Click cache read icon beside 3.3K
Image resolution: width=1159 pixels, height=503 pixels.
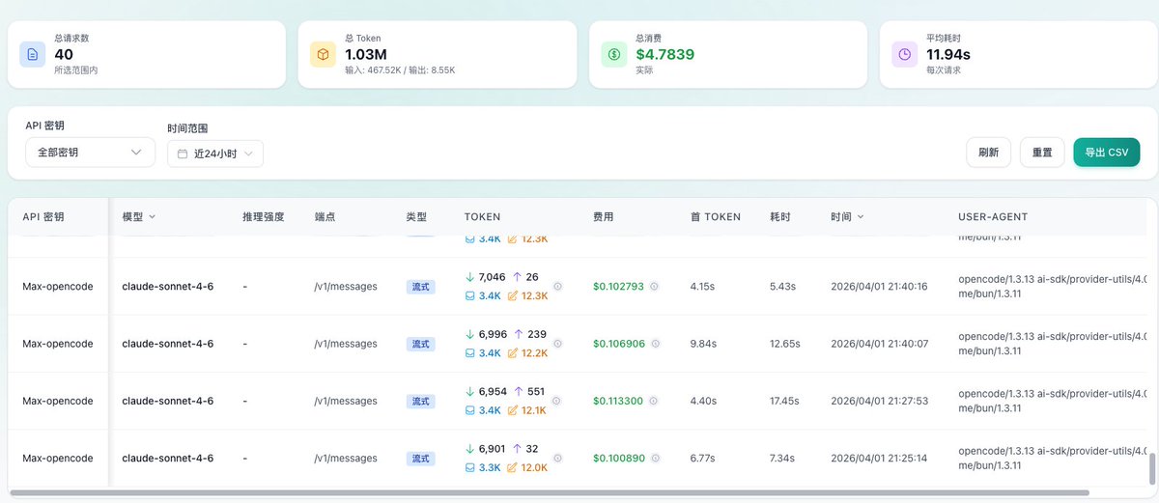point(470,467)
